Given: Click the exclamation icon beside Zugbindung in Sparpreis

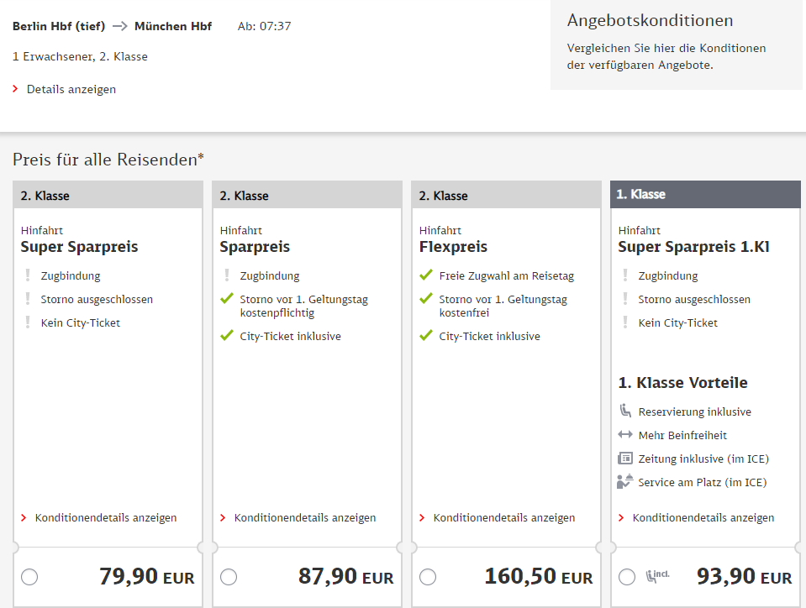Looking at the screenshot, I should tap(227, 275).
